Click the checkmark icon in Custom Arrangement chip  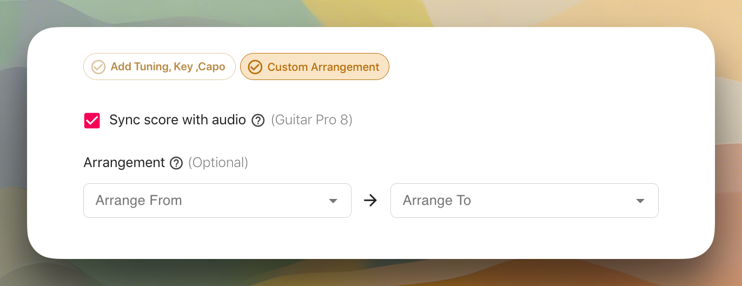tap(255, 67)
